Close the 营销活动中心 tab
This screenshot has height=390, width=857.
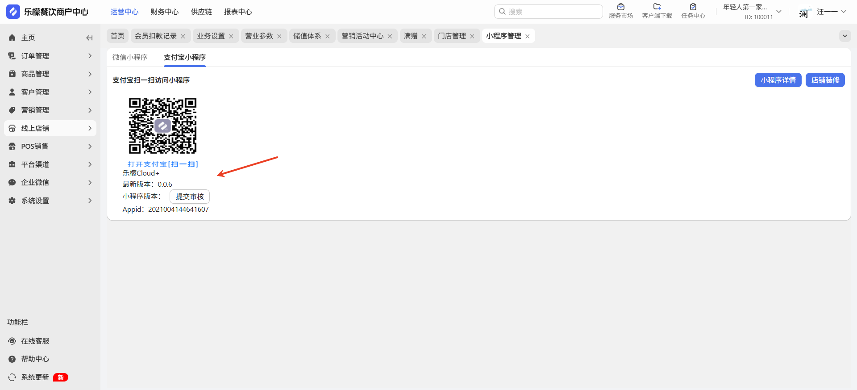coord(390,36)
